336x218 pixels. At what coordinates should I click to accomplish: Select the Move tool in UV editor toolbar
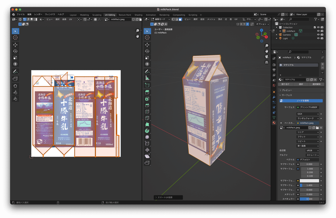point(15,45)
